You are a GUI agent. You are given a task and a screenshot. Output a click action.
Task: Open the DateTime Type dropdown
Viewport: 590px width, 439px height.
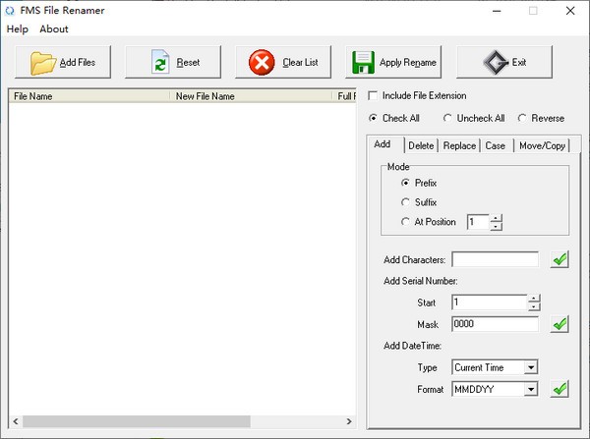coord(531,367)
